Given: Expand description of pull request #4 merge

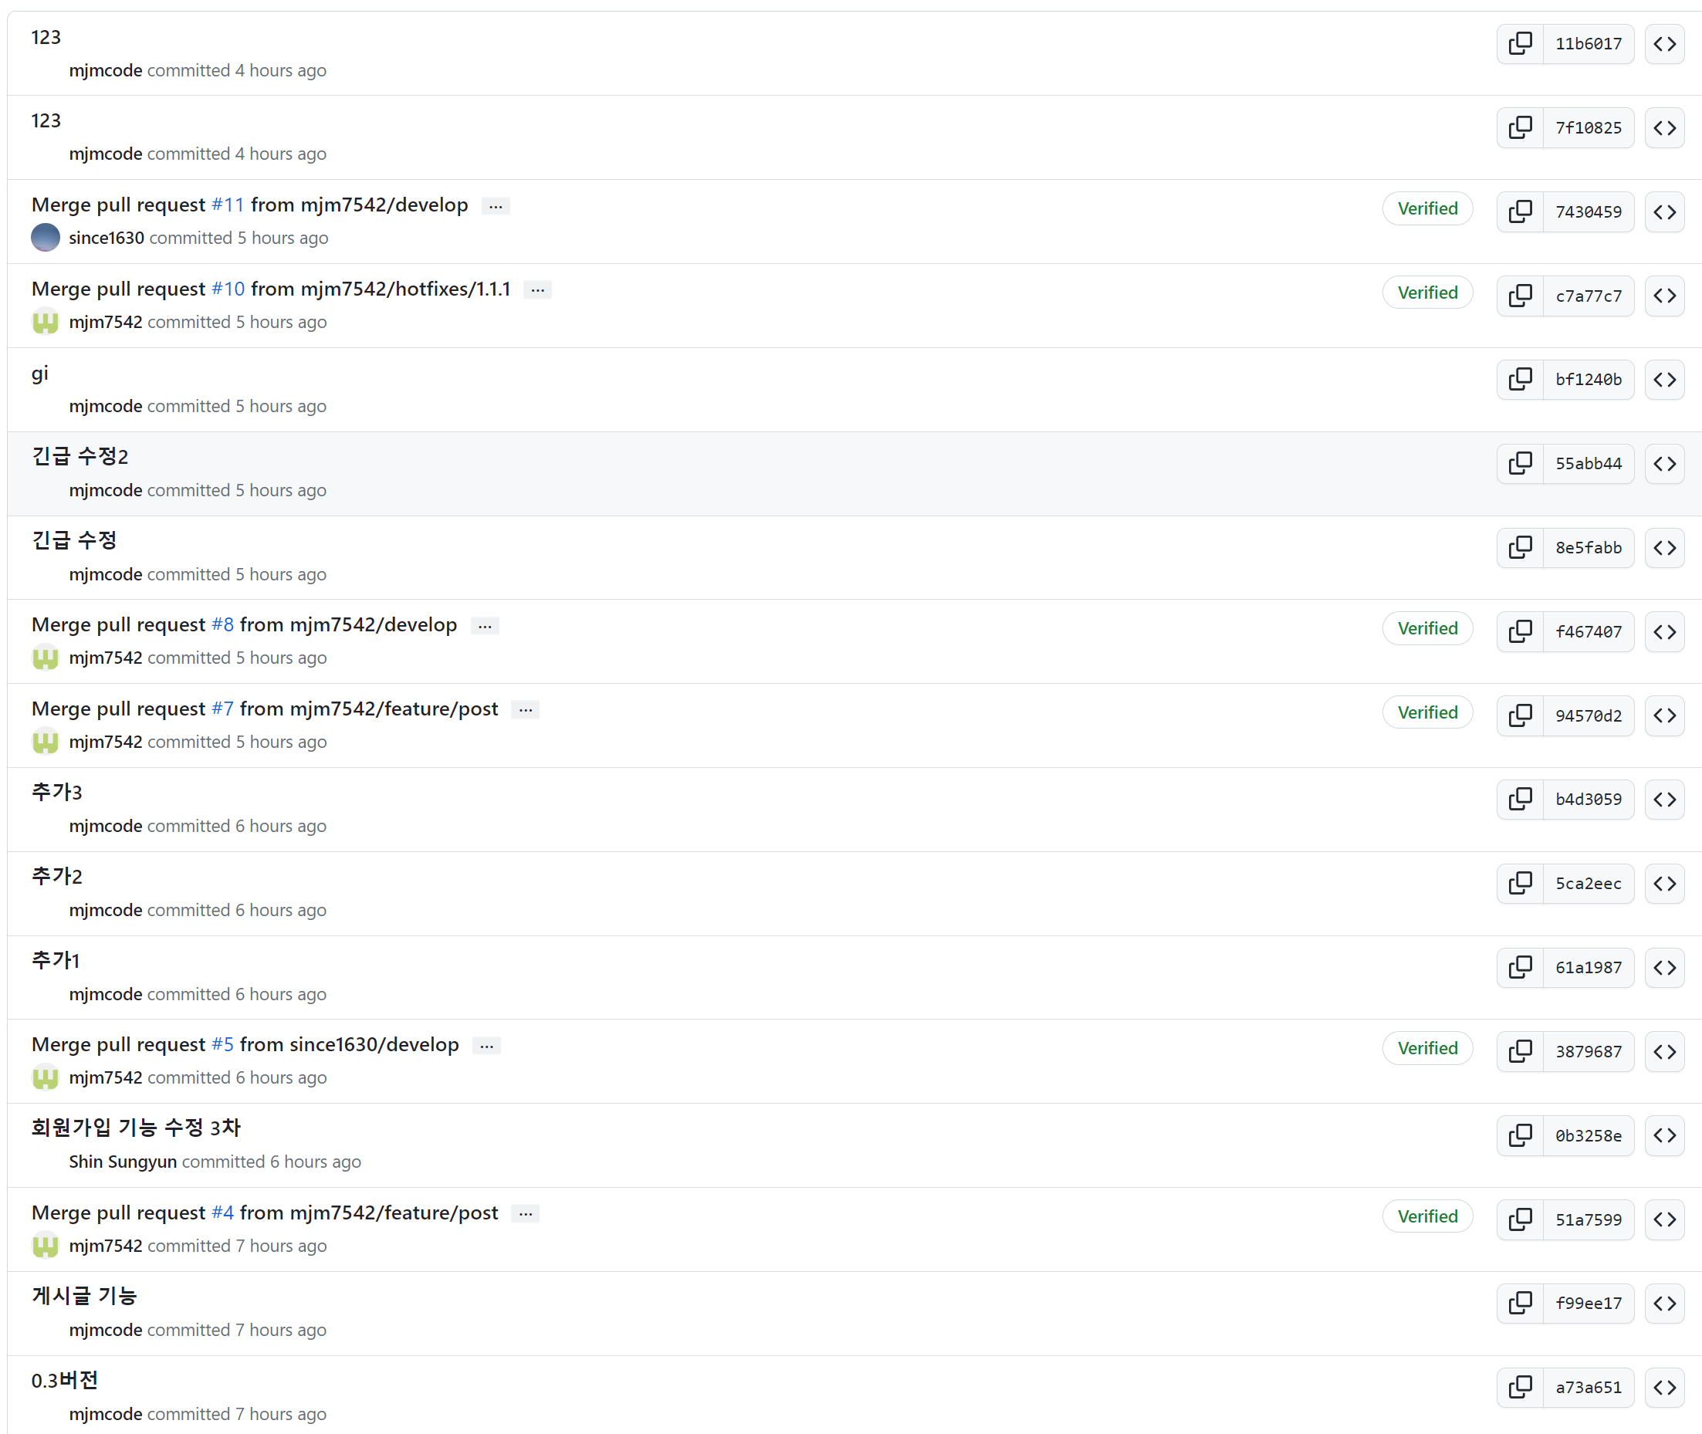Looking at the screenshot, I should pos(526,1215).
